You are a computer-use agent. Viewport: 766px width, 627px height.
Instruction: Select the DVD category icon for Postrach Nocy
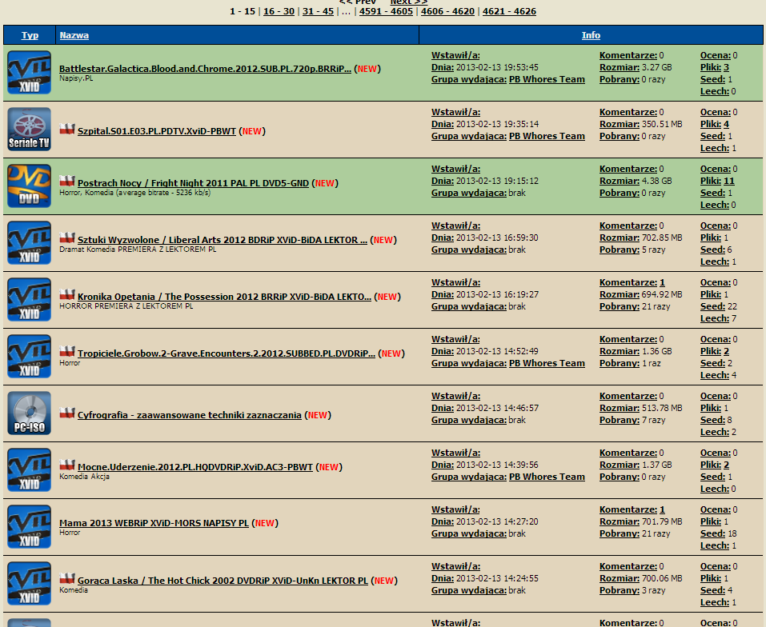(30, 186)
